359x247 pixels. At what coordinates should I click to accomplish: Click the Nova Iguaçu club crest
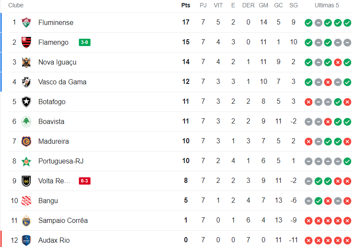(x=26, y=62)
